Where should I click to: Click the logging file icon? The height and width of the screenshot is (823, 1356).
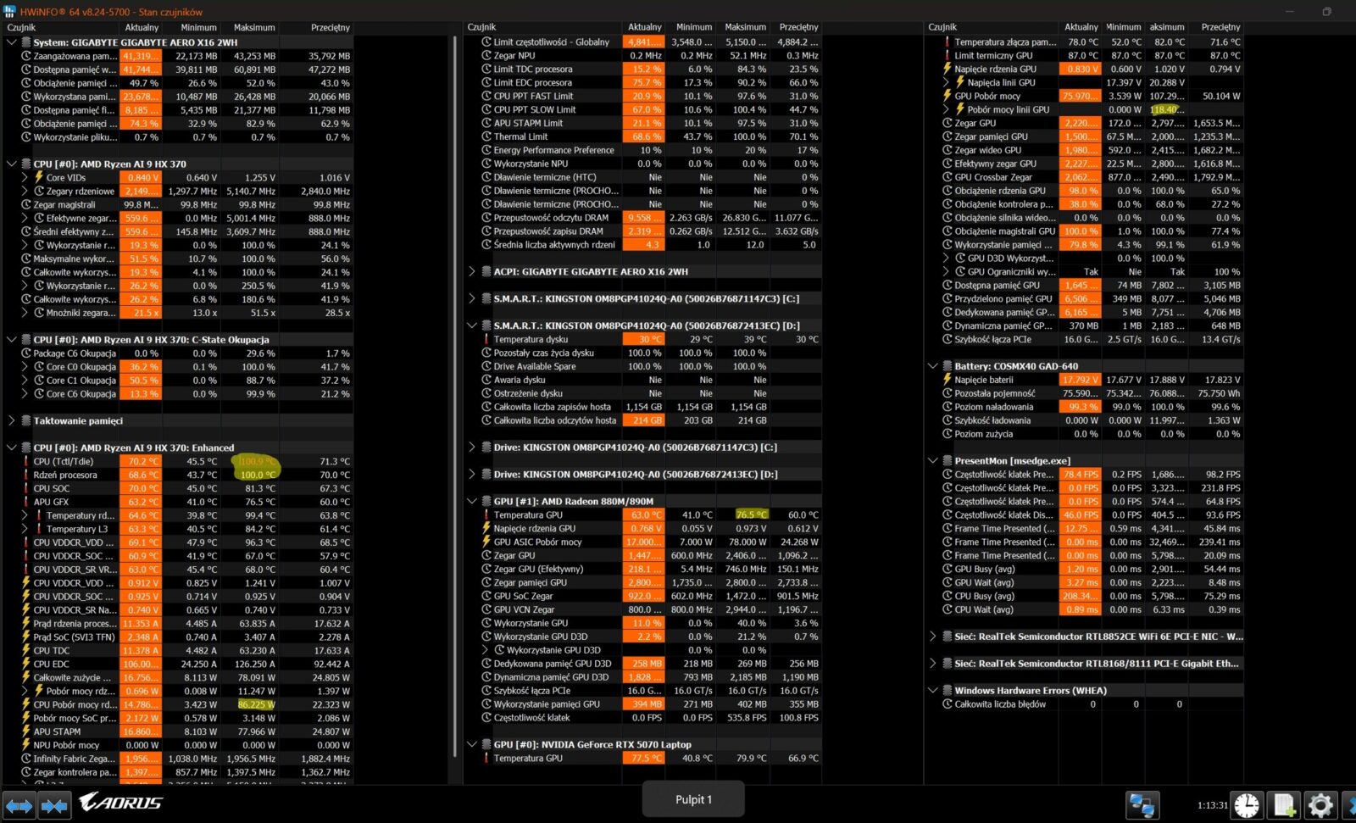click(1284, 805)
